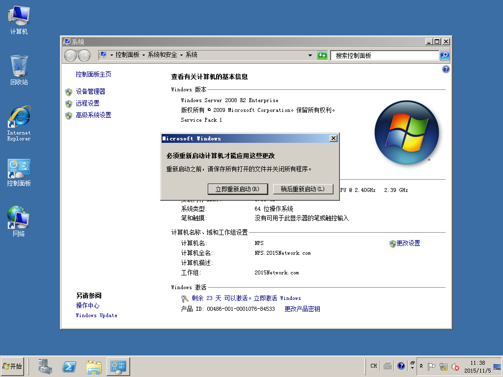The image size is (503, 377).
Task: Click the key icon next to activation message
Action: (185, 299)
